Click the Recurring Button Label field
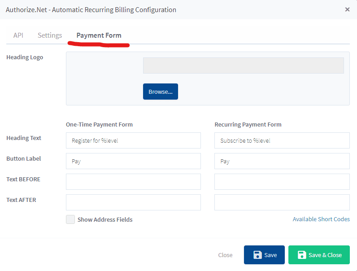The height and width of the screenshot is (271, 357). (282, 161)
